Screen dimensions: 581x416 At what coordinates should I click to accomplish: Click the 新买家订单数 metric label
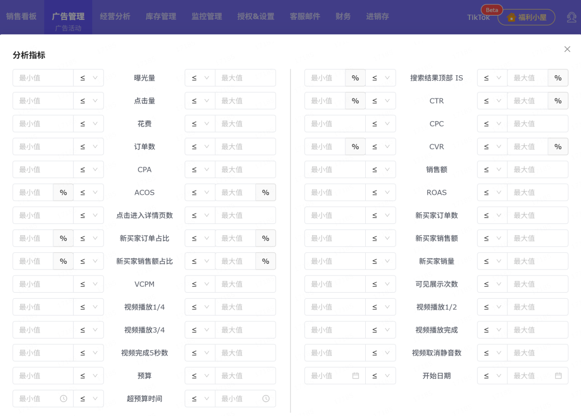[x=436, y=215]
